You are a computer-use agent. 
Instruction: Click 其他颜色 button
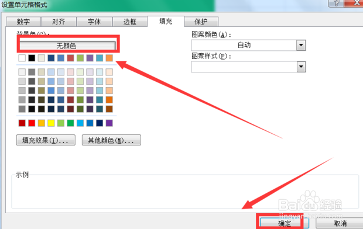(x=111, y=140)
